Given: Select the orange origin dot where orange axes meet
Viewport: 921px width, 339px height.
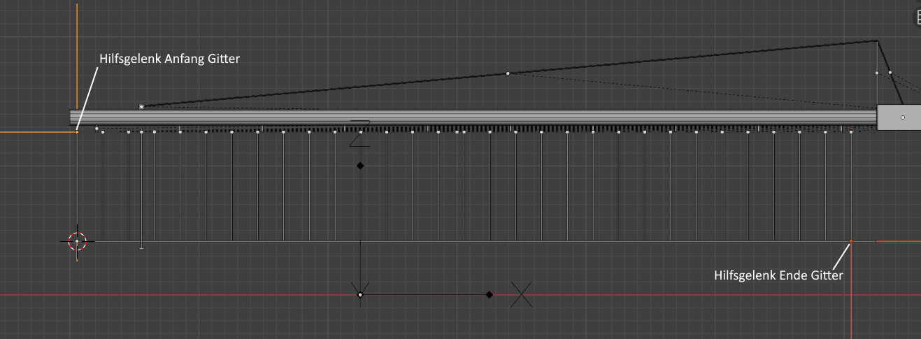Looking at the screenshot, I should tap(77, 131).
